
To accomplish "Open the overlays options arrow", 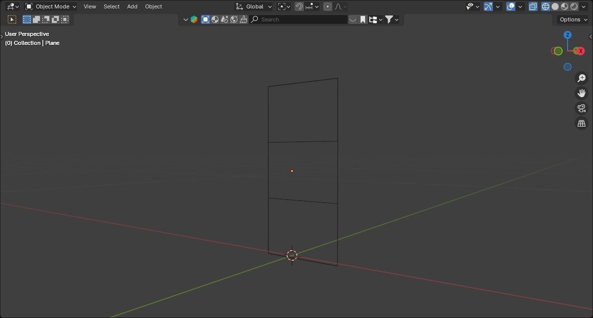I will point(520,6).
